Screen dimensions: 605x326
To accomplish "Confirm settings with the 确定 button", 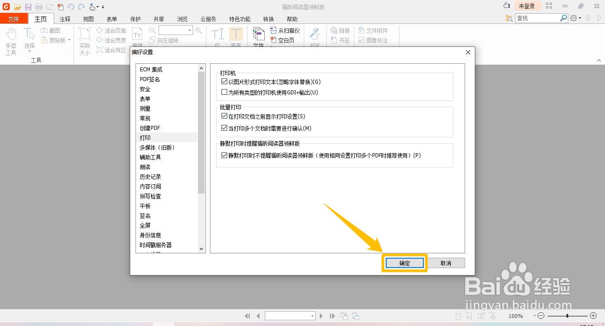I will pos(404,262).
